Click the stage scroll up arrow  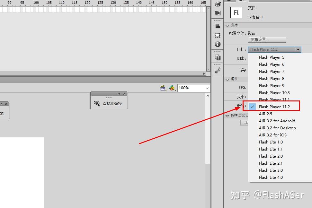[208, 96]
